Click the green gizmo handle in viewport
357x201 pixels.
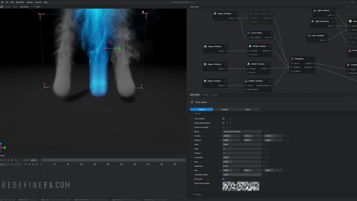coord(119,49)
